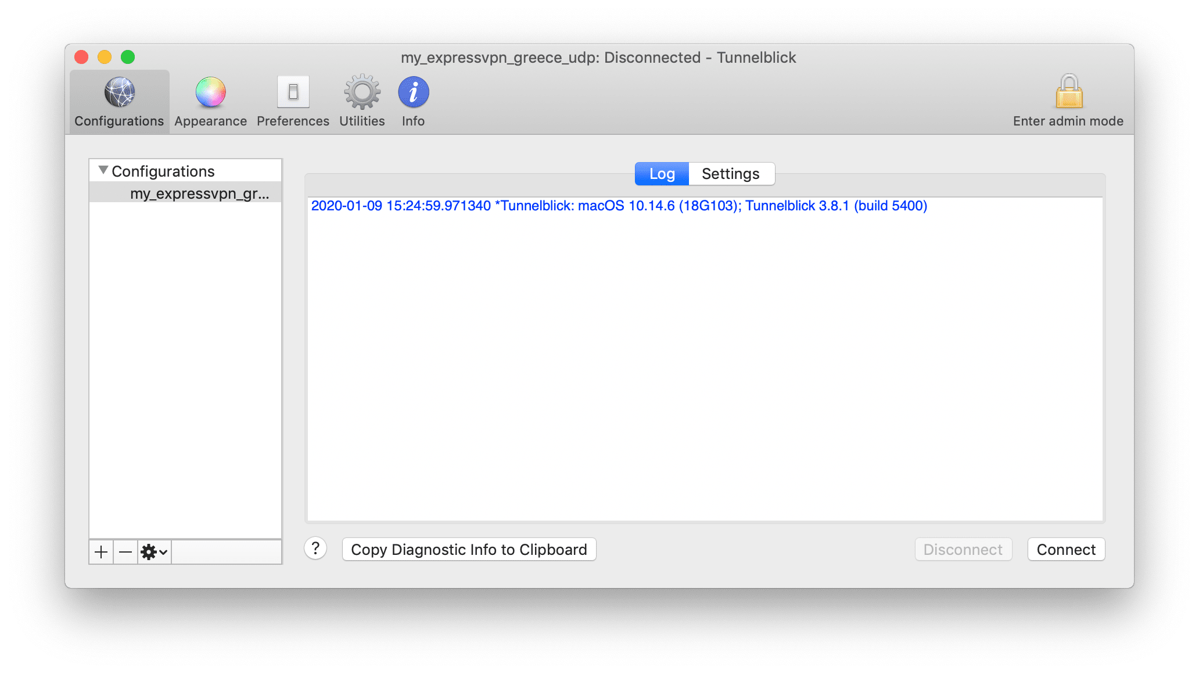
Task: Open the gear actions dropdown menu
Action: (150, 551)
